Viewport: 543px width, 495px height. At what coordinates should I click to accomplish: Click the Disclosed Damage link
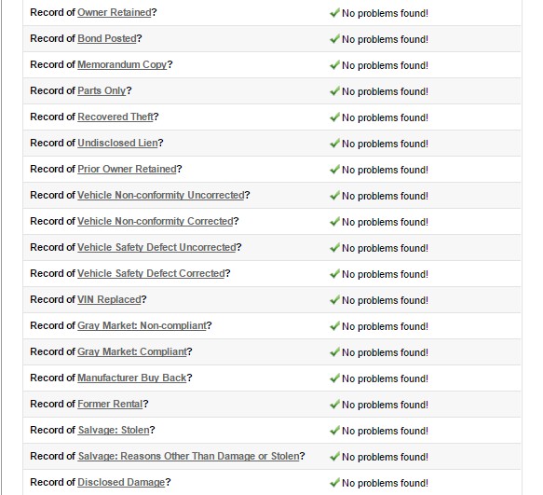122,483
